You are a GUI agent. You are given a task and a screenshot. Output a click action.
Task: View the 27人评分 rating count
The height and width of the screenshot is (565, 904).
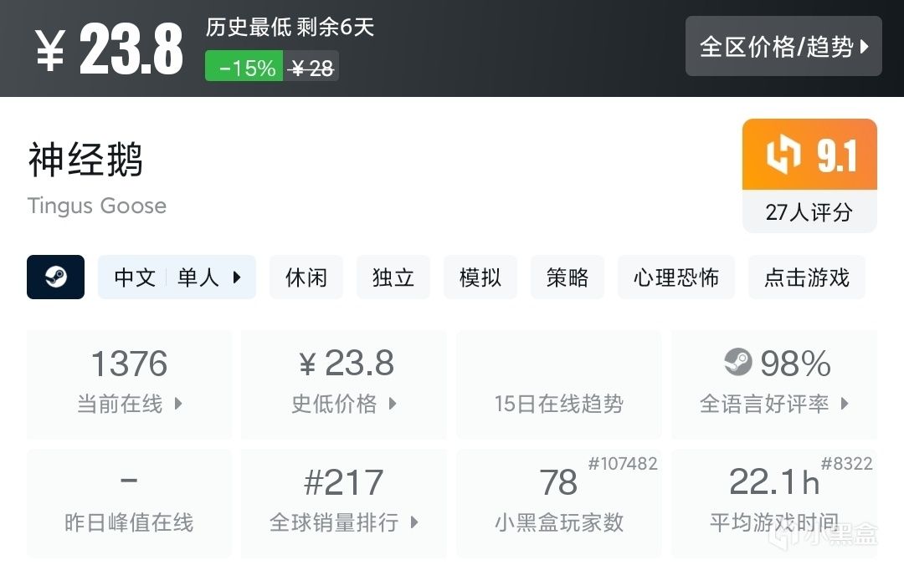(x=809, y=212)
